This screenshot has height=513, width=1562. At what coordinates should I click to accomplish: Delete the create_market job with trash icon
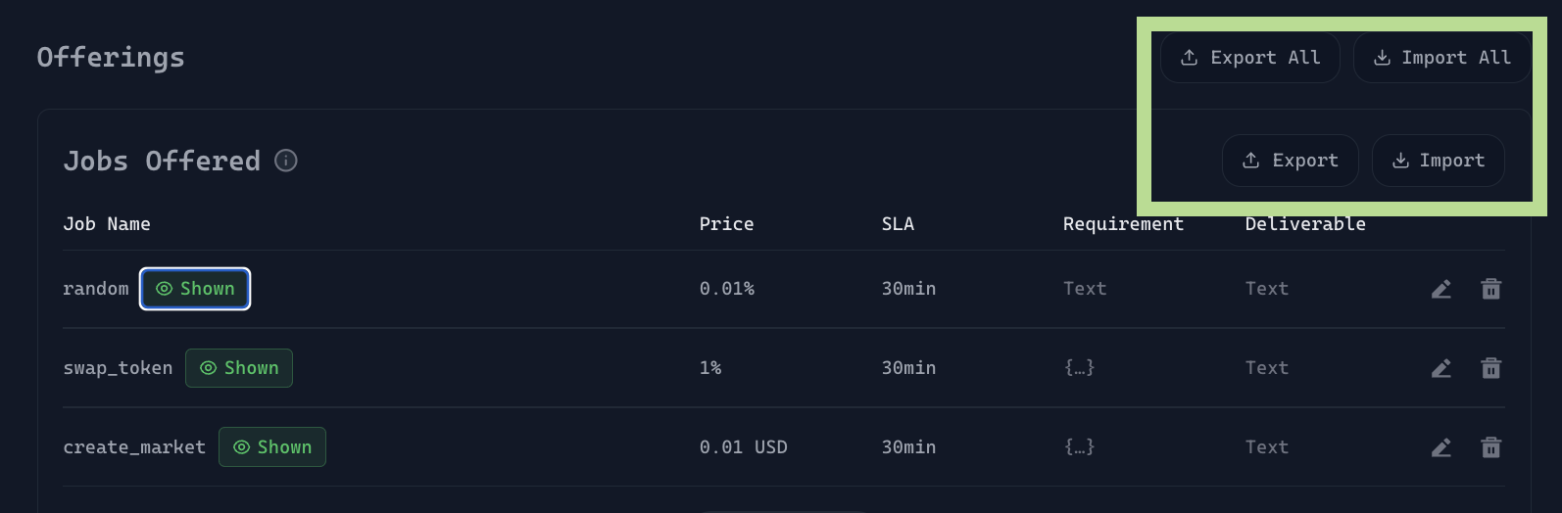pyautogui.click(x=1490, y=447)
